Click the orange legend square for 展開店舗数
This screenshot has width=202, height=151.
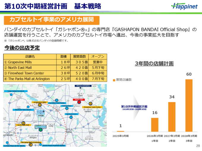click(x=114, y=80)
